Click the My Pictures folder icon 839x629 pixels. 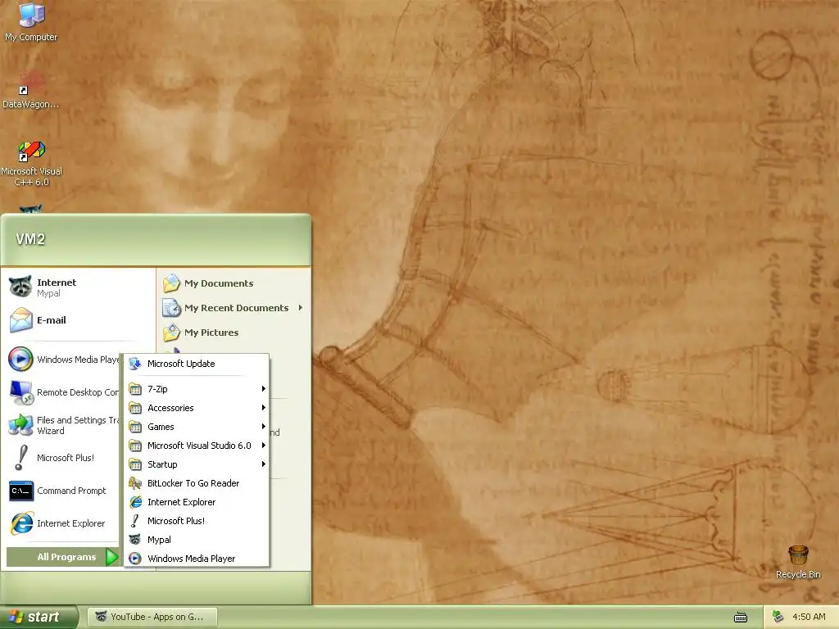171,333
